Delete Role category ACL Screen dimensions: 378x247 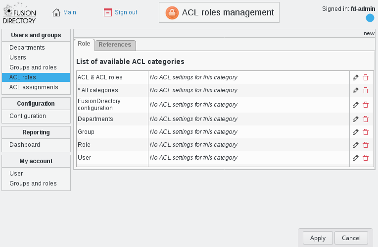(x=366, y=145)
